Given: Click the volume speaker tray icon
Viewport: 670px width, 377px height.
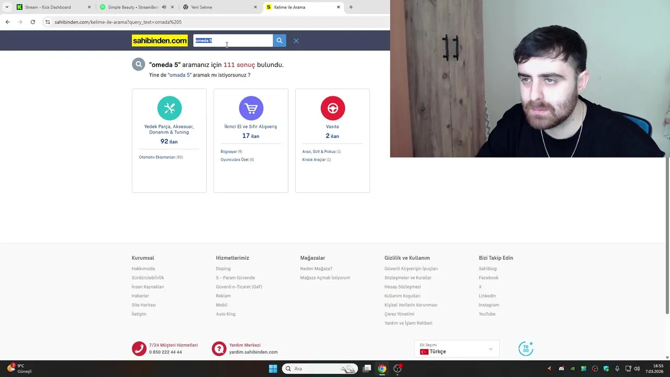Looking at the screenshot, I should (x=637, y=369).
